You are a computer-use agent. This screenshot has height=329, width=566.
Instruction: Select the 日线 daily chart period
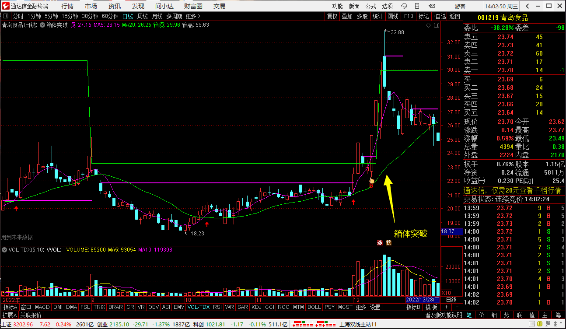click(128, 16)
